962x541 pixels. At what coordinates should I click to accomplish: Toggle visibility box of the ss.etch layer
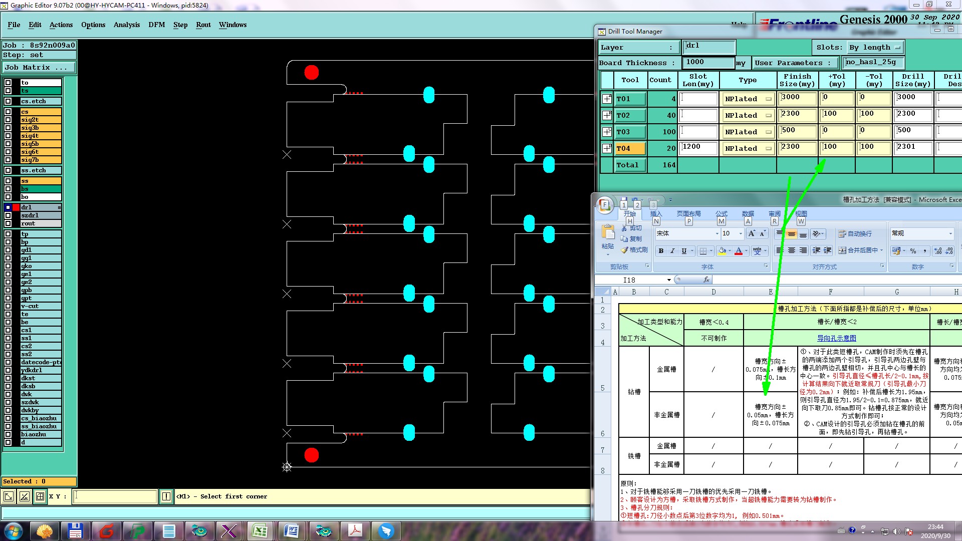[8, 170]
